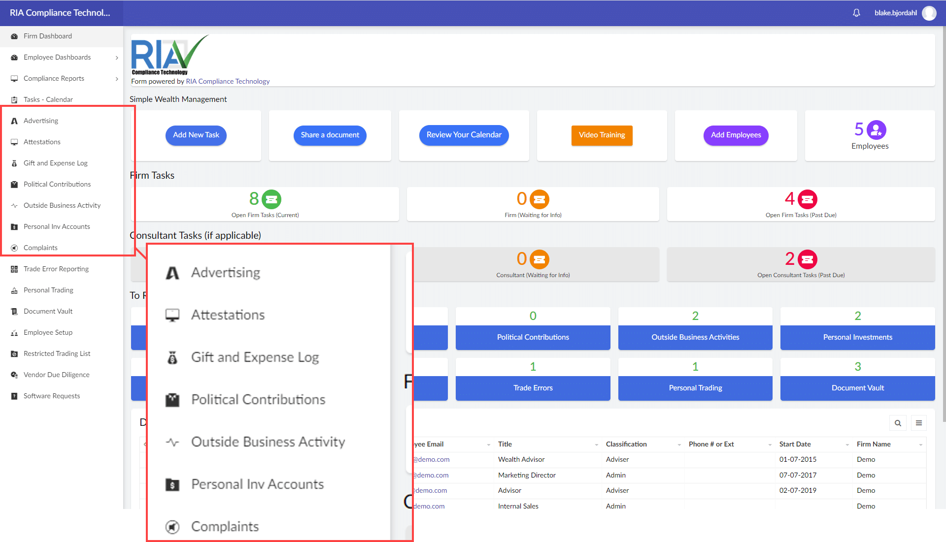Screen dimensions: 946x542
Task: Click the orange Video Training button
Action: tap(602, 135)
